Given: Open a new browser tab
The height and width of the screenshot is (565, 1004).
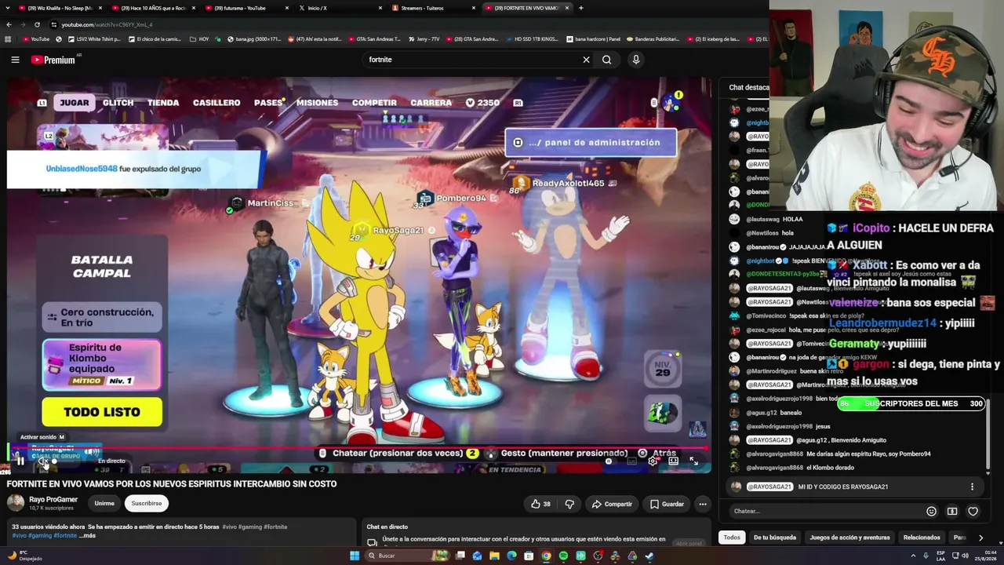Looking at the screenshot, I should point(580,8).
